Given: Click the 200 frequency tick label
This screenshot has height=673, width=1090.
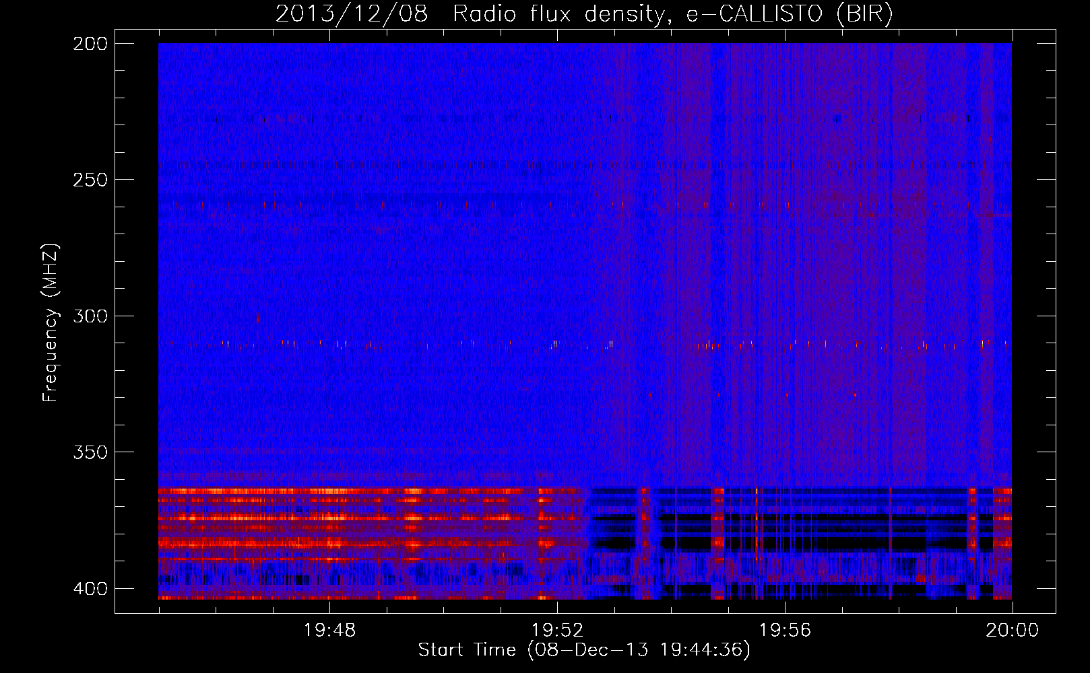Looking at the screenshot, I should point(90,44).
